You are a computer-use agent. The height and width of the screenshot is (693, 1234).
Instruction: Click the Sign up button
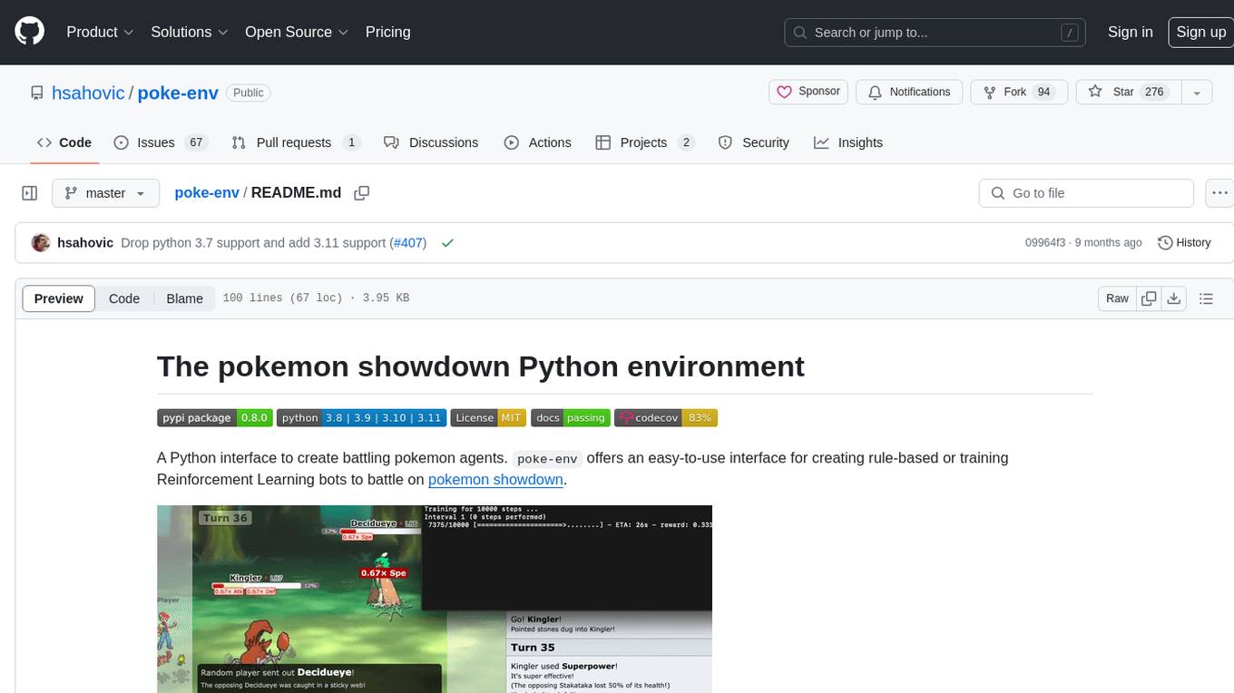click(x=1200, y=32)
